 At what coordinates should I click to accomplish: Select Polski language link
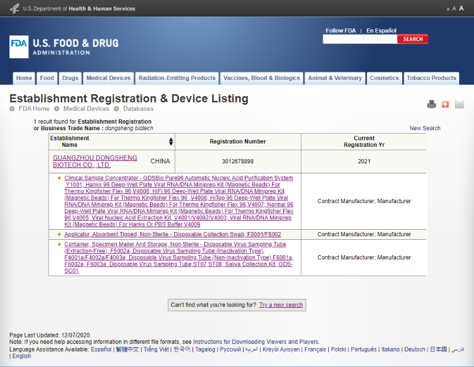click(338, 349)
